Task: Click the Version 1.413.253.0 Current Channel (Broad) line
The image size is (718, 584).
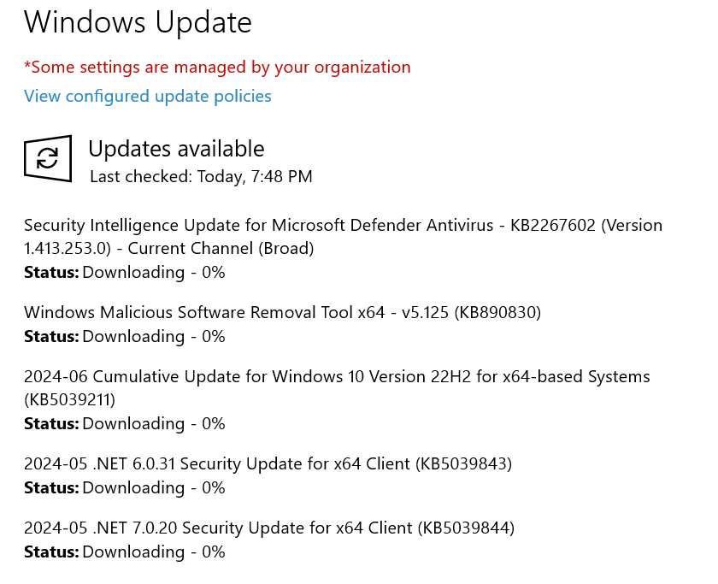Action: 169,248
